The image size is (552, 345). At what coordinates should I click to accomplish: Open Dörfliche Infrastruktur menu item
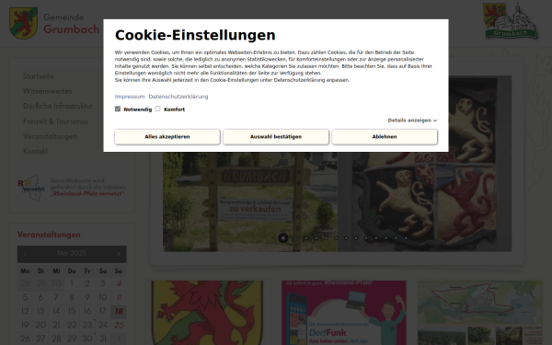(x=58, y=106)
